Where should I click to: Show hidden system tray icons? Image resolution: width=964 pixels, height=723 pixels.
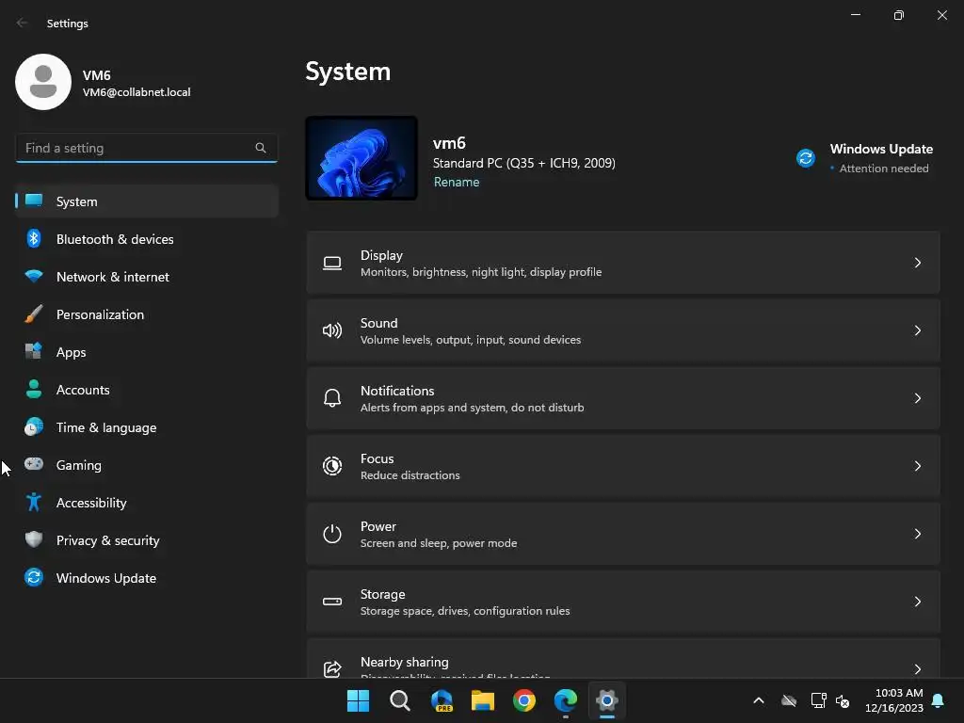tap(759, 700)
